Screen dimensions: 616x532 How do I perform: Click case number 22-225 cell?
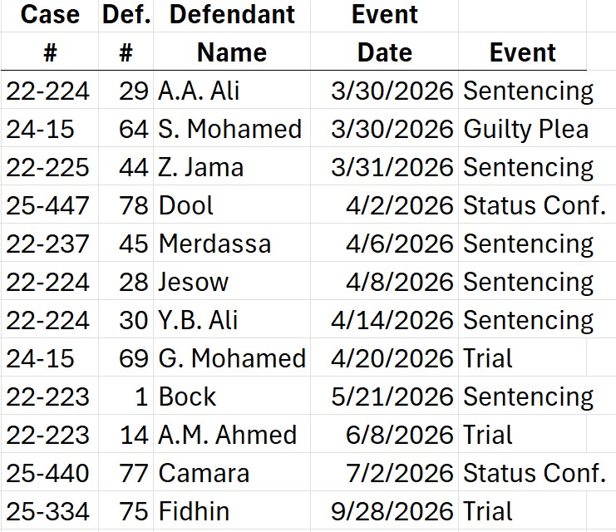[47, 167]
